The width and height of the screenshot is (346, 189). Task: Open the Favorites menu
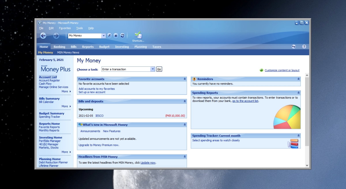pyautogui.click(x=65, y=28)
